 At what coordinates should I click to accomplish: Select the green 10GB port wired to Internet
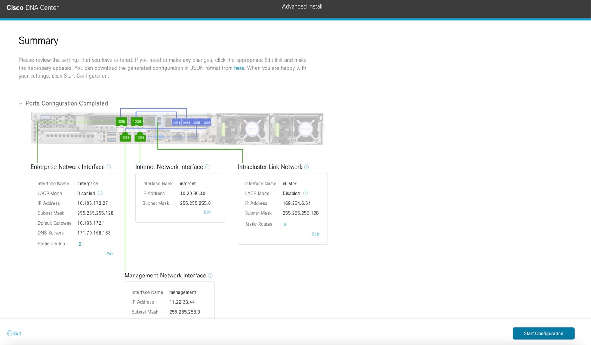[x=140, y=137]
